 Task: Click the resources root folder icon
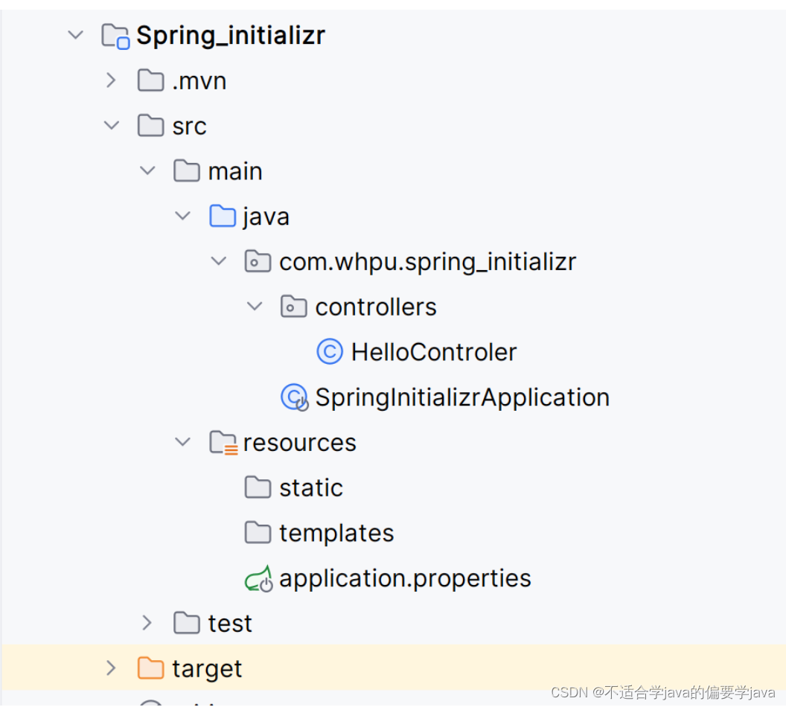tap(223, 443)
